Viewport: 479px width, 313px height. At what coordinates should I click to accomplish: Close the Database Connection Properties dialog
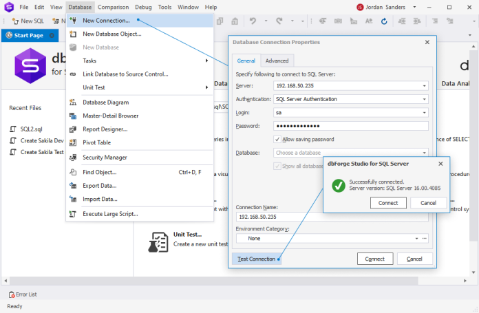pos(427,42)
